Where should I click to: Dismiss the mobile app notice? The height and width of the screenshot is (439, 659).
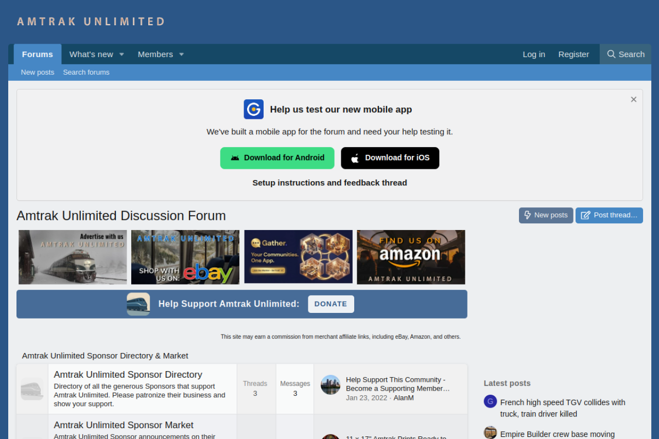634,99
